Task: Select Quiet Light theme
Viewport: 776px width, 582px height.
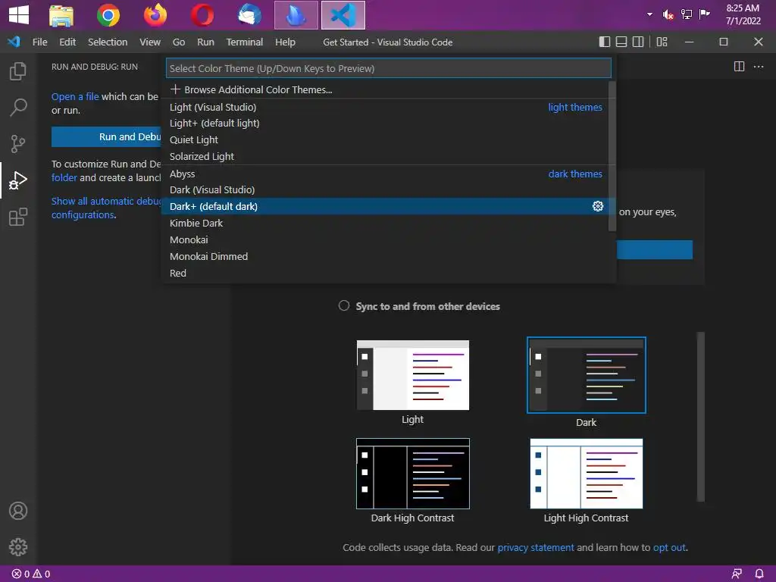Action: [386, 140]
